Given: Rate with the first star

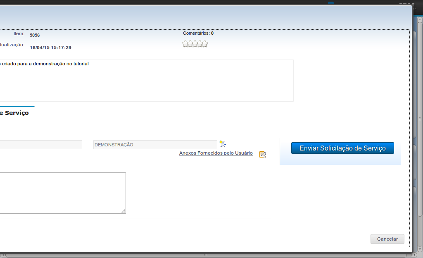Looking at the screenshot, I should [x=185, y=44].
